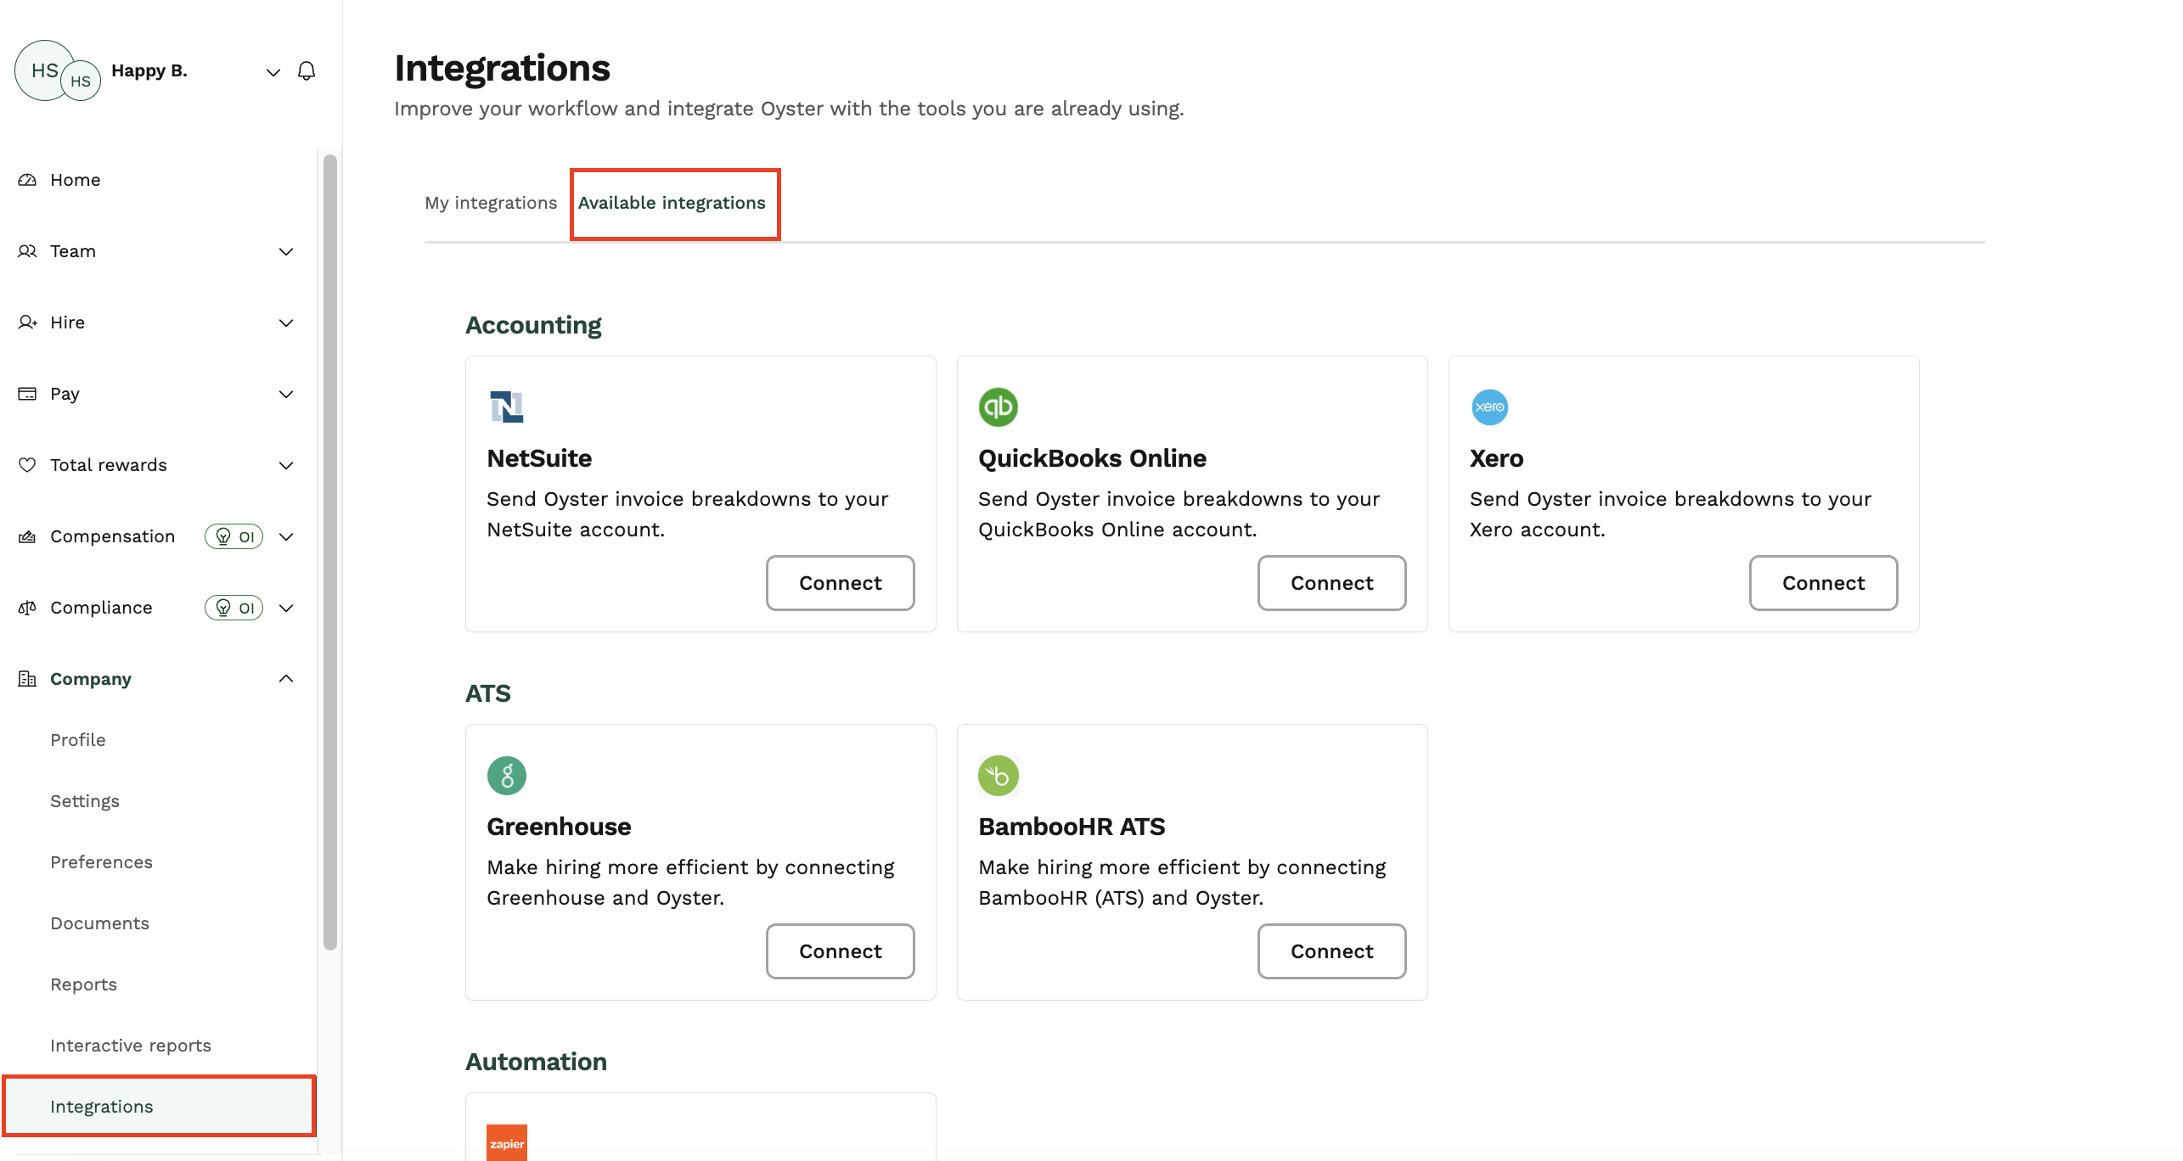Click the NetSuite logo

[x=507, y=406]
